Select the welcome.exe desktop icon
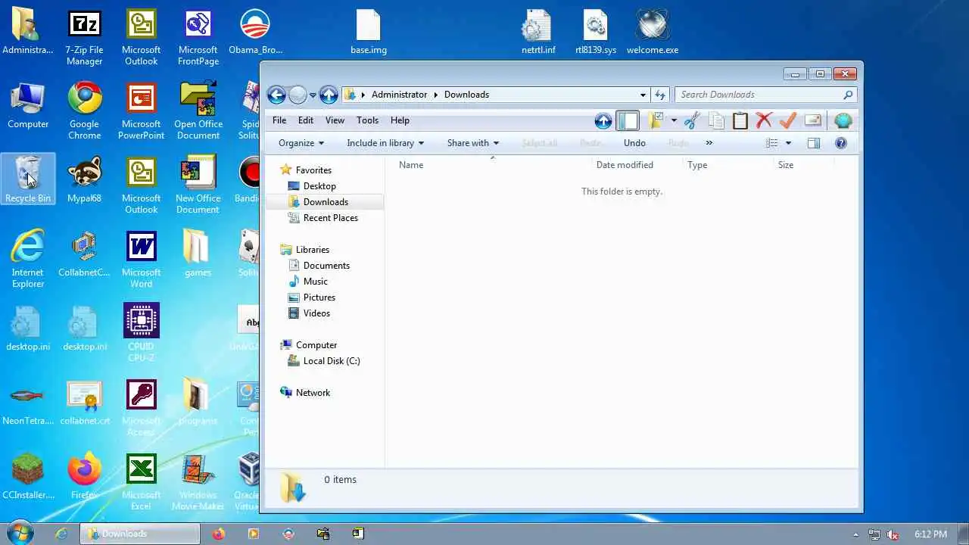Image resolution: width=969 pixels, height=545 pixels. tap(653, 33)
